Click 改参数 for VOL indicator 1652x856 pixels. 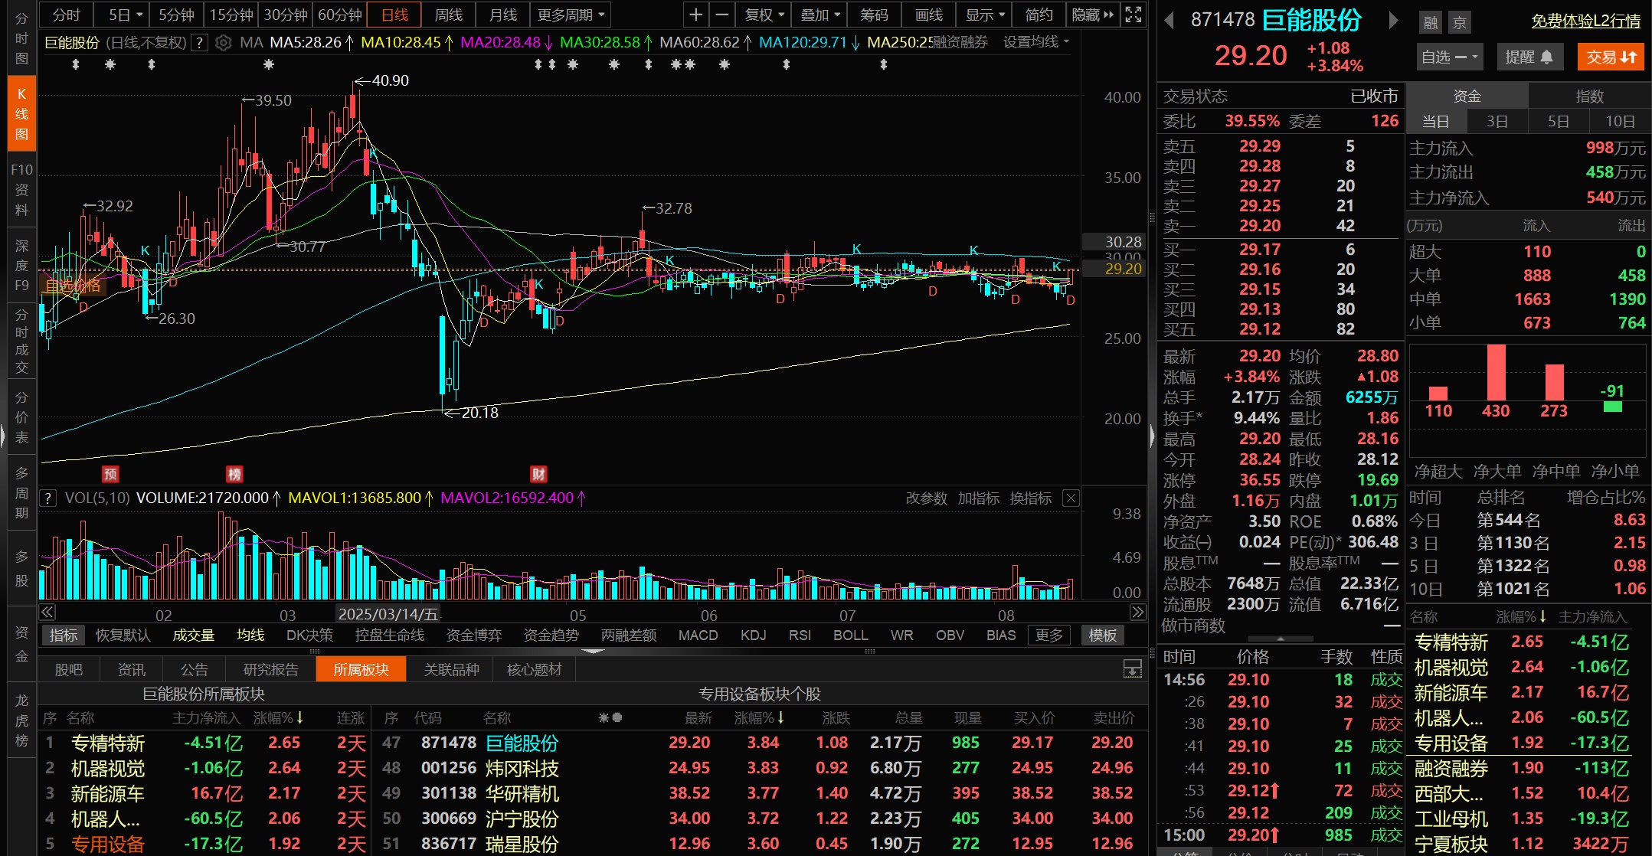tap(926, 498)
